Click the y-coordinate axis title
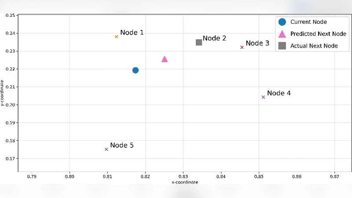 pyautogui.click(x=3, y=93)
